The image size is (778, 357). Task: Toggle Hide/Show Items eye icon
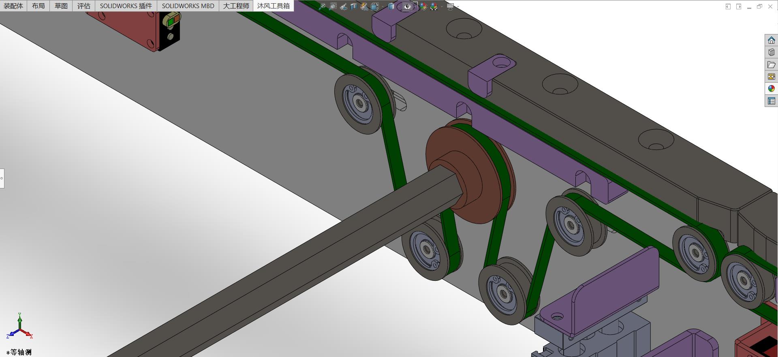click(407, 6)
